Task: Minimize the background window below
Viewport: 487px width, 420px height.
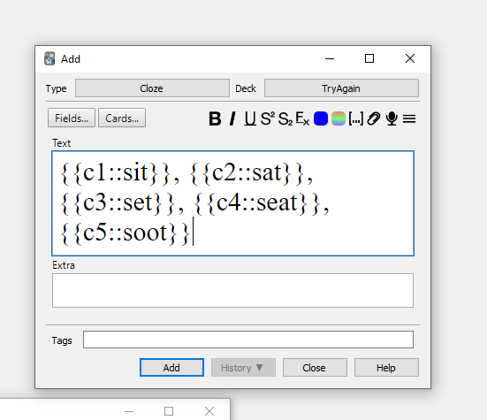Action: click(129, 411)
